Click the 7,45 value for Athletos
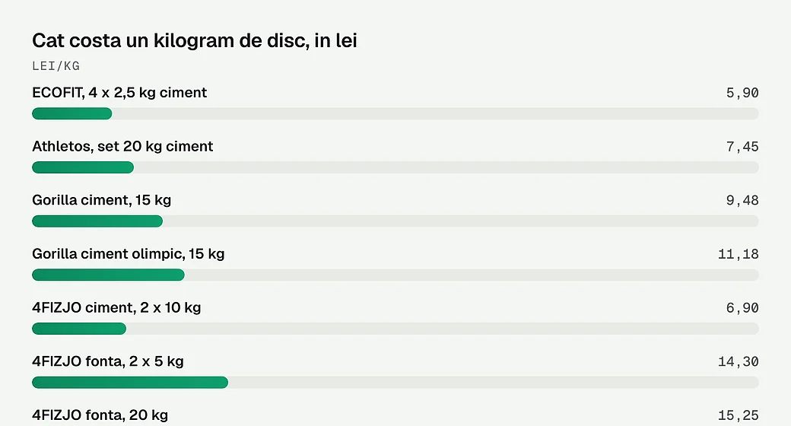 (x=742, y=147)
